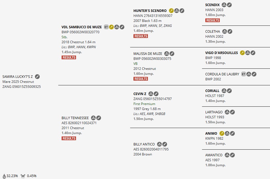
Task: Select the Coriall horse name
Action: tap(212, 91)
